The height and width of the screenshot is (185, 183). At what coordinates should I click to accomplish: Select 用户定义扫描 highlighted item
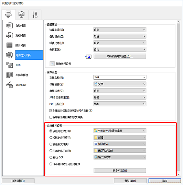29,55
